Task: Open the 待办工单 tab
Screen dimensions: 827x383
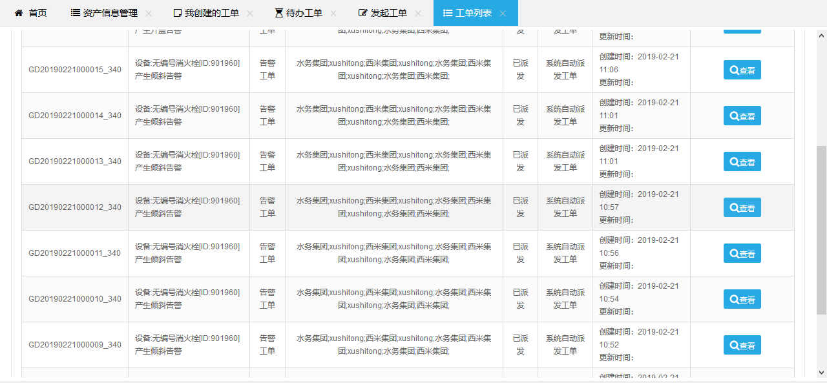Action: pyautogui.click(x=298, y=13)
